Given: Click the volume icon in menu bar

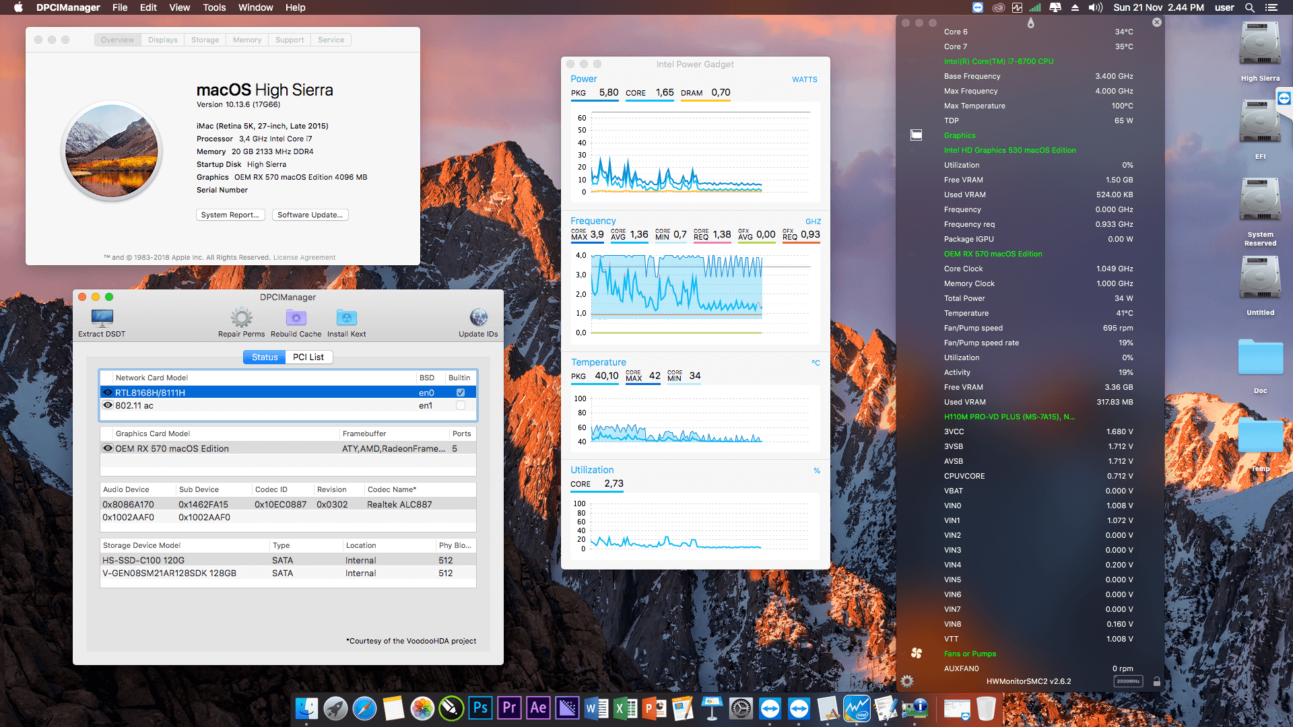Looking at the screenshot, I should pos(1096,7).
